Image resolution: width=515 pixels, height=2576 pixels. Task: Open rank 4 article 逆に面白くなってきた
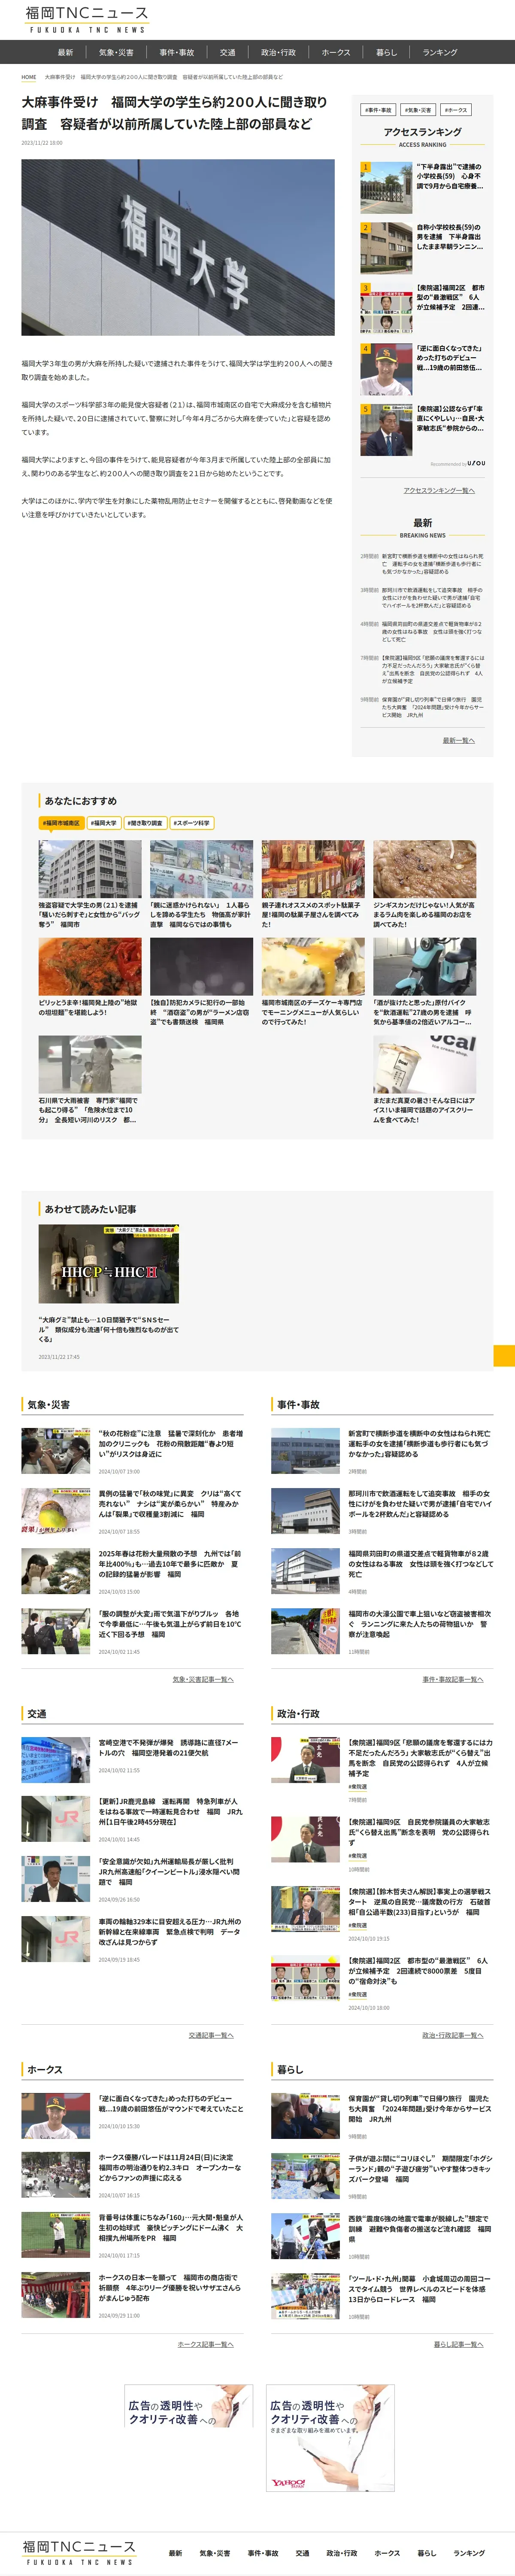[x=450, y=358]
